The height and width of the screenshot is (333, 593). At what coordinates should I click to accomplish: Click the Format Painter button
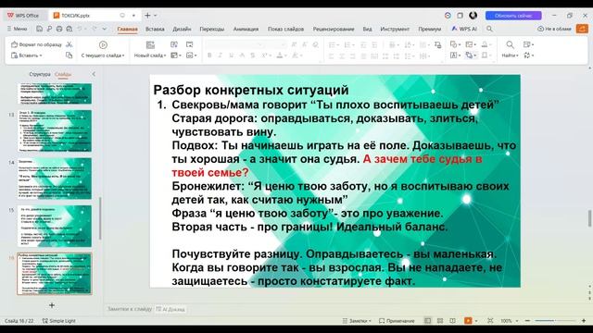tap(36, 44)
